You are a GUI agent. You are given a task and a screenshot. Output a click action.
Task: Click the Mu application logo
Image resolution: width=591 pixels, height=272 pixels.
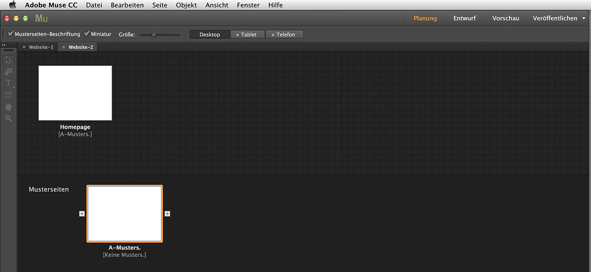point(42,18)
